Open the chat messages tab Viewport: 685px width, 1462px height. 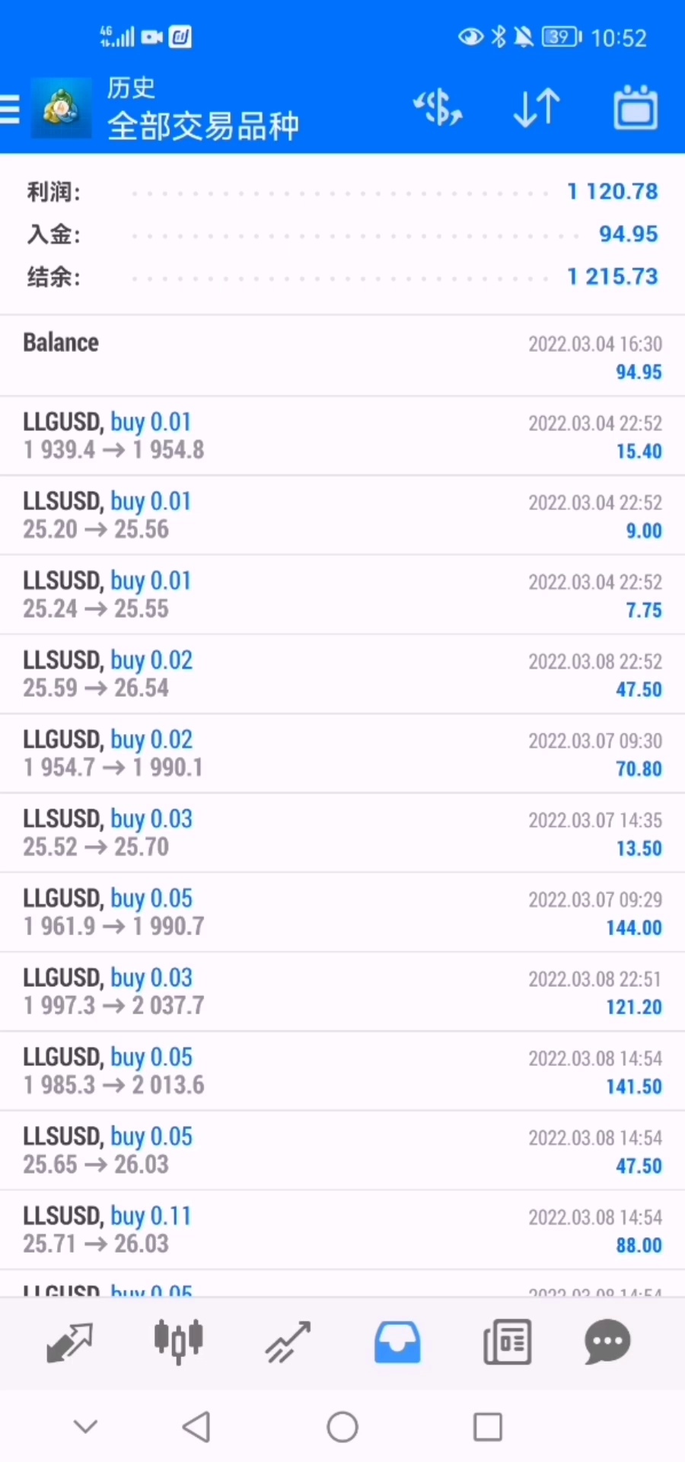coord(607,1342)
